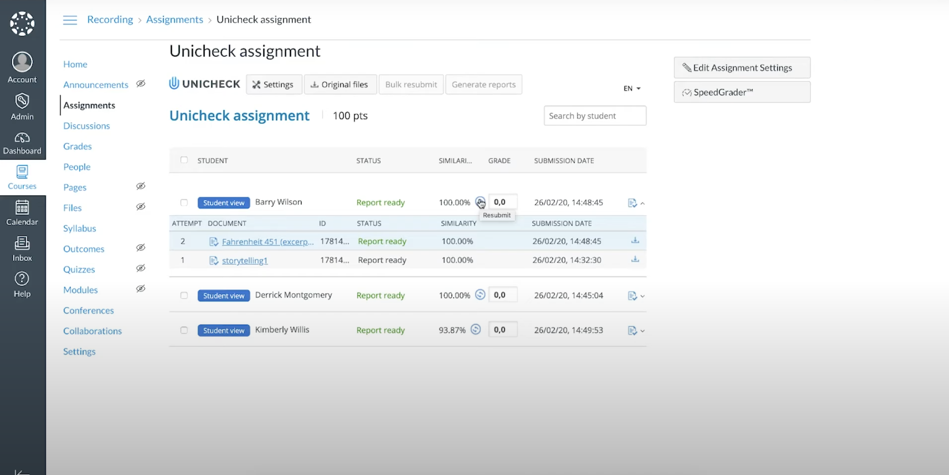949x475 pixels.
Task: Select the checkbox next to Derrick Montgomery
Action: (184, 295)
